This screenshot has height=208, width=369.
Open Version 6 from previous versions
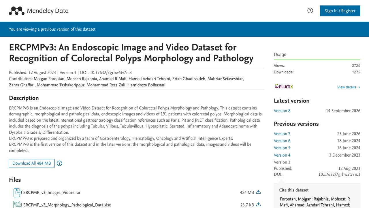282,141
